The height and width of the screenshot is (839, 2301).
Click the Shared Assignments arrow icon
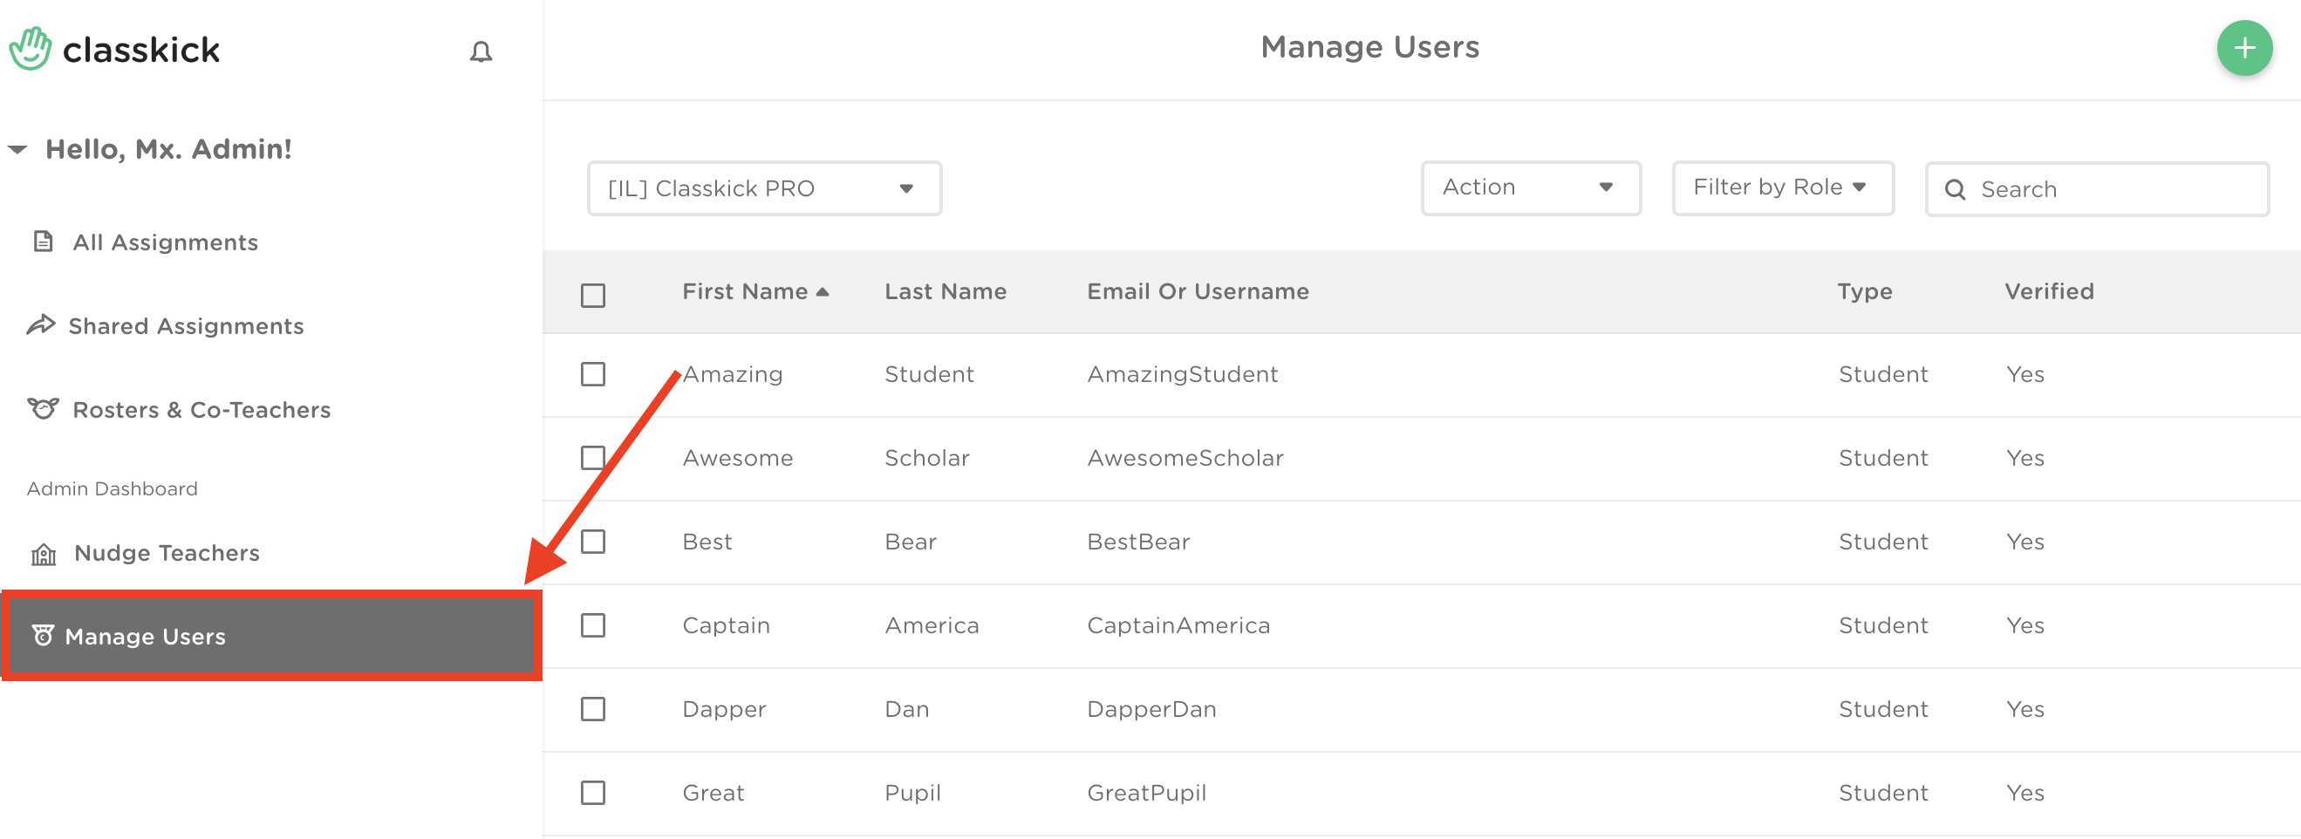41,325
